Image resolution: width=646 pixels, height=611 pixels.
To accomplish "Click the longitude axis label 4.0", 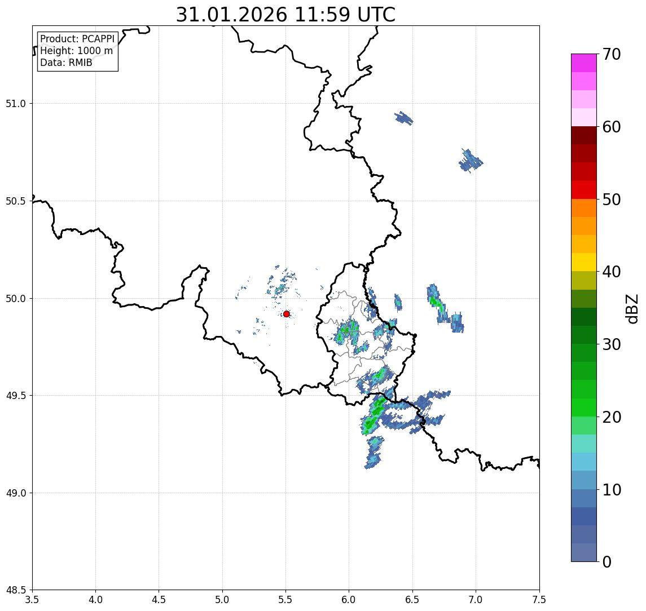I will tap(95, 600).
